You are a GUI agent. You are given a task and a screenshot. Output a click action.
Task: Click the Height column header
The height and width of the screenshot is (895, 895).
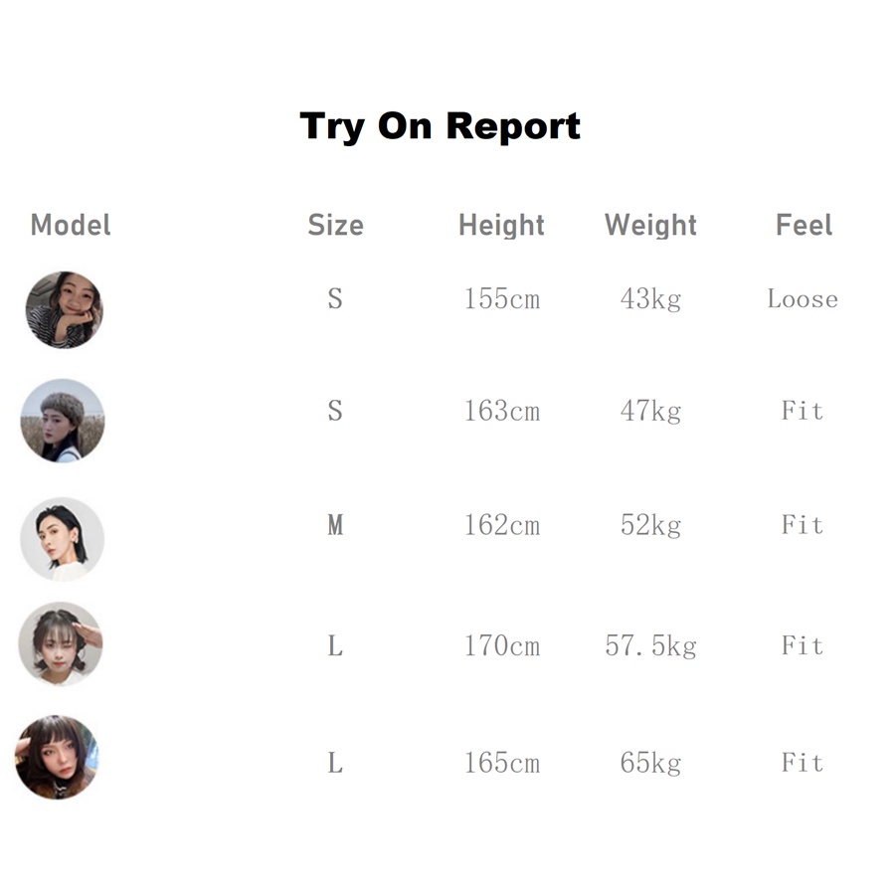[501, 225]
